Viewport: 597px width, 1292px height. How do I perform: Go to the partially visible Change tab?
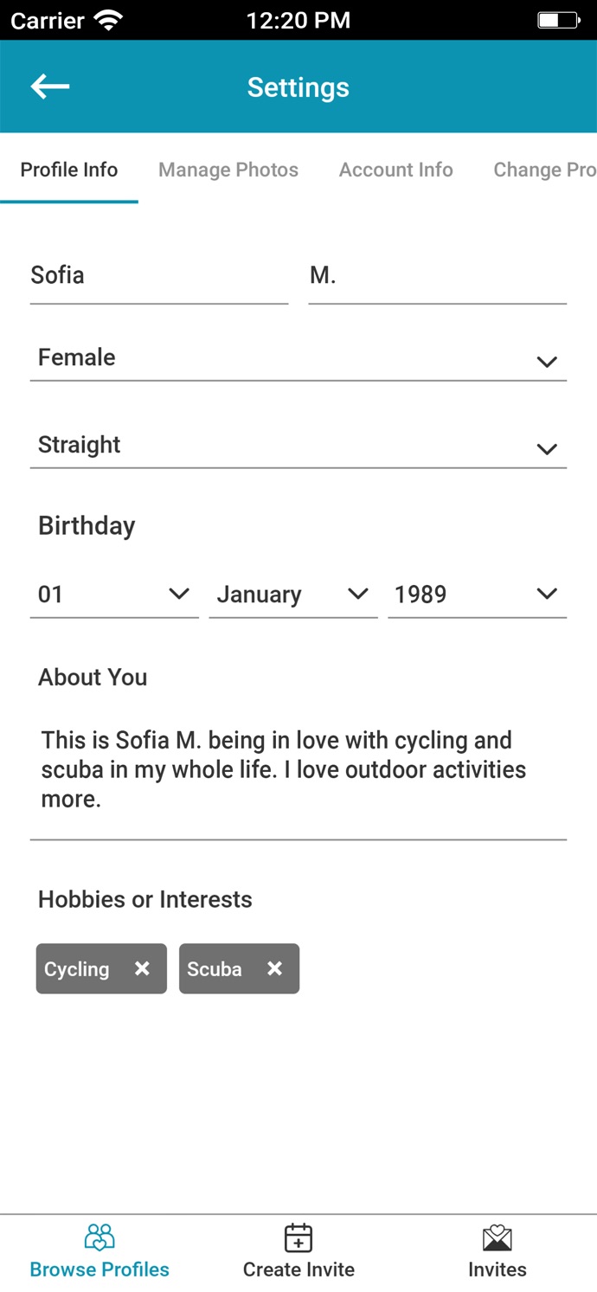coord(543,170)
